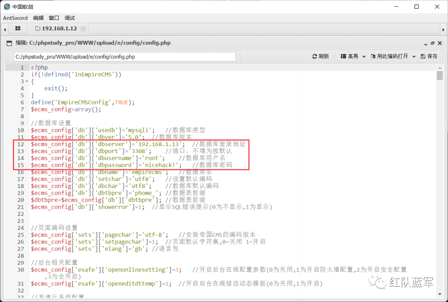
Task: Click the //后台相关配置 comment line
Action: click(x=54, y=263)
